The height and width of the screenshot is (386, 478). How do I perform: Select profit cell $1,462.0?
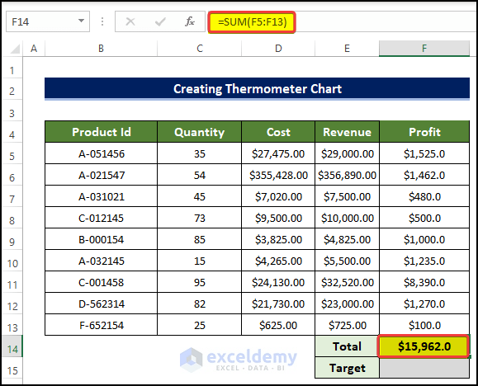[x=424, y=175]
